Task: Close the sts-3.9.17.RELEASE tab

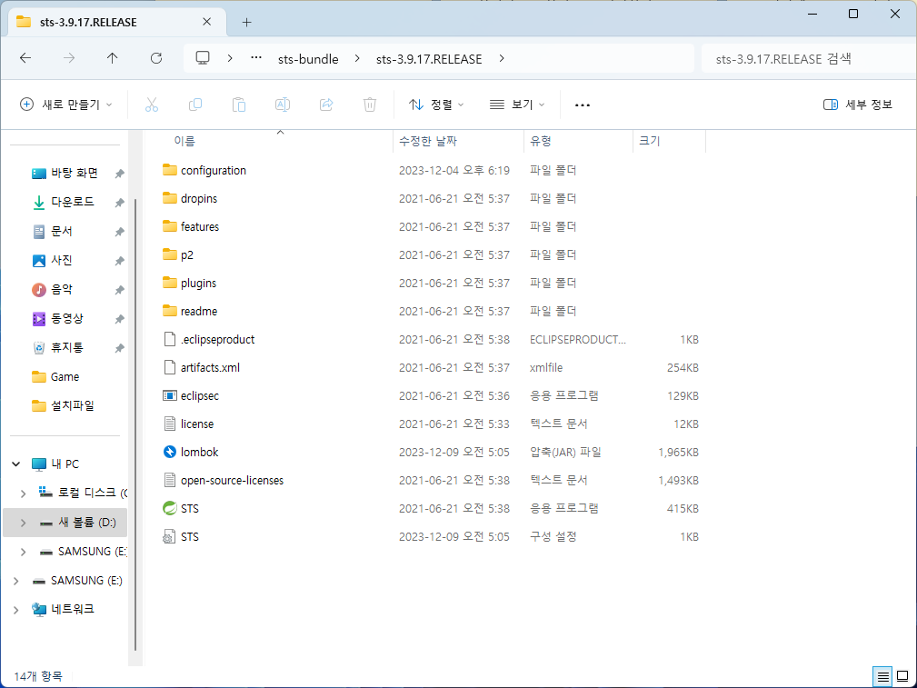Action: (x=206, y=22)
